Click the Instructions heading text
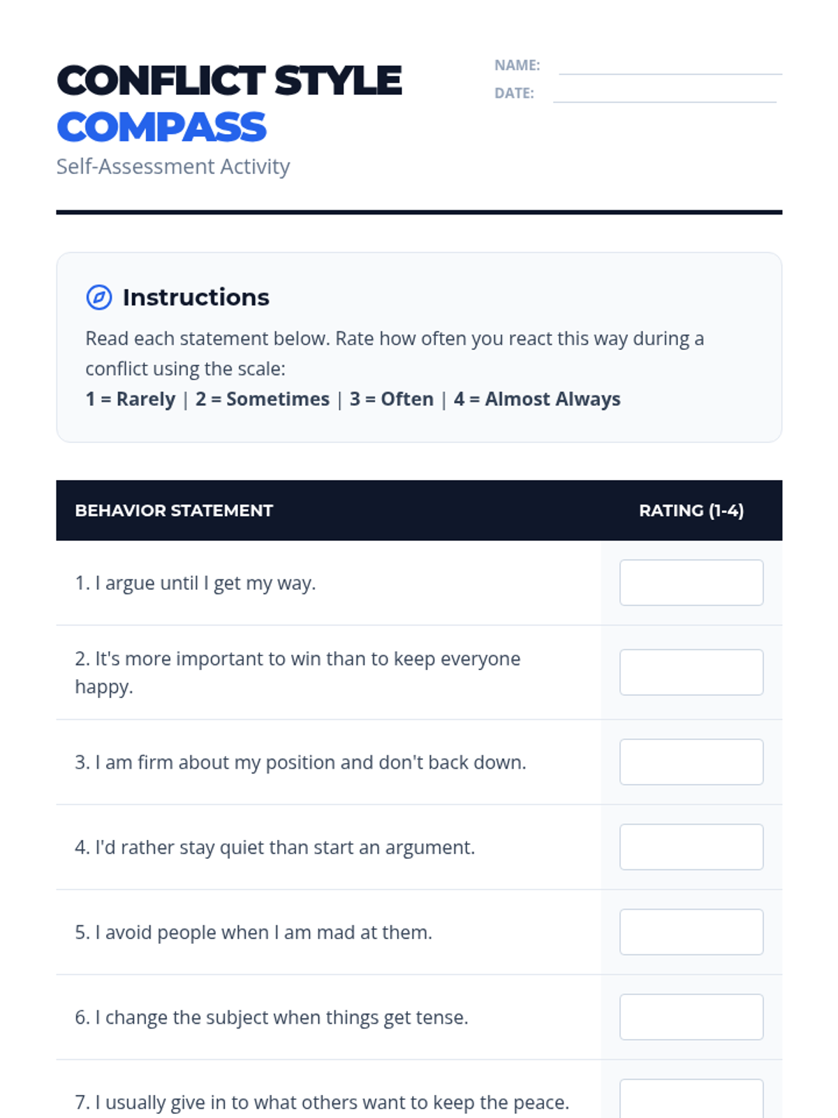Viewport: 838px width, 1118px height. coord(196,298)
